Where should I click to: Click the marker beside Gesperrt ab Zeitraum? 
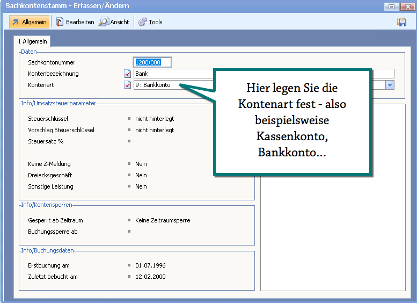click(x=129, y=220)
